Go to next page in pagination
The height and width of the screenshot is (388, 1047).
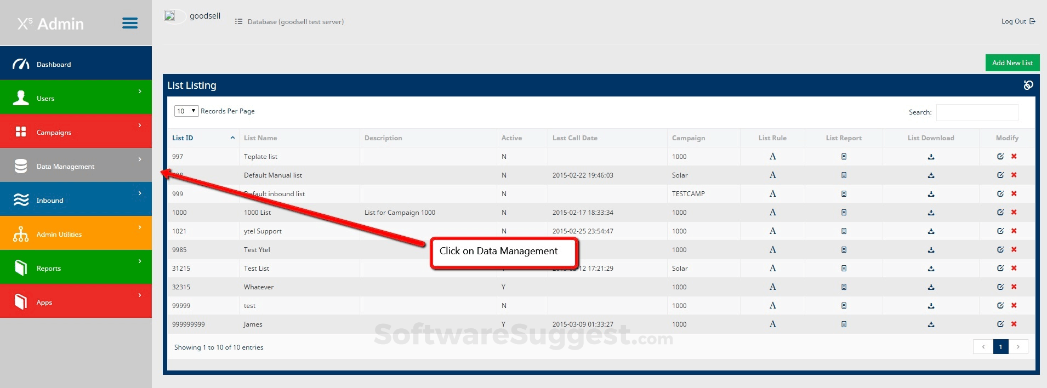click(x=1018, y=347)
